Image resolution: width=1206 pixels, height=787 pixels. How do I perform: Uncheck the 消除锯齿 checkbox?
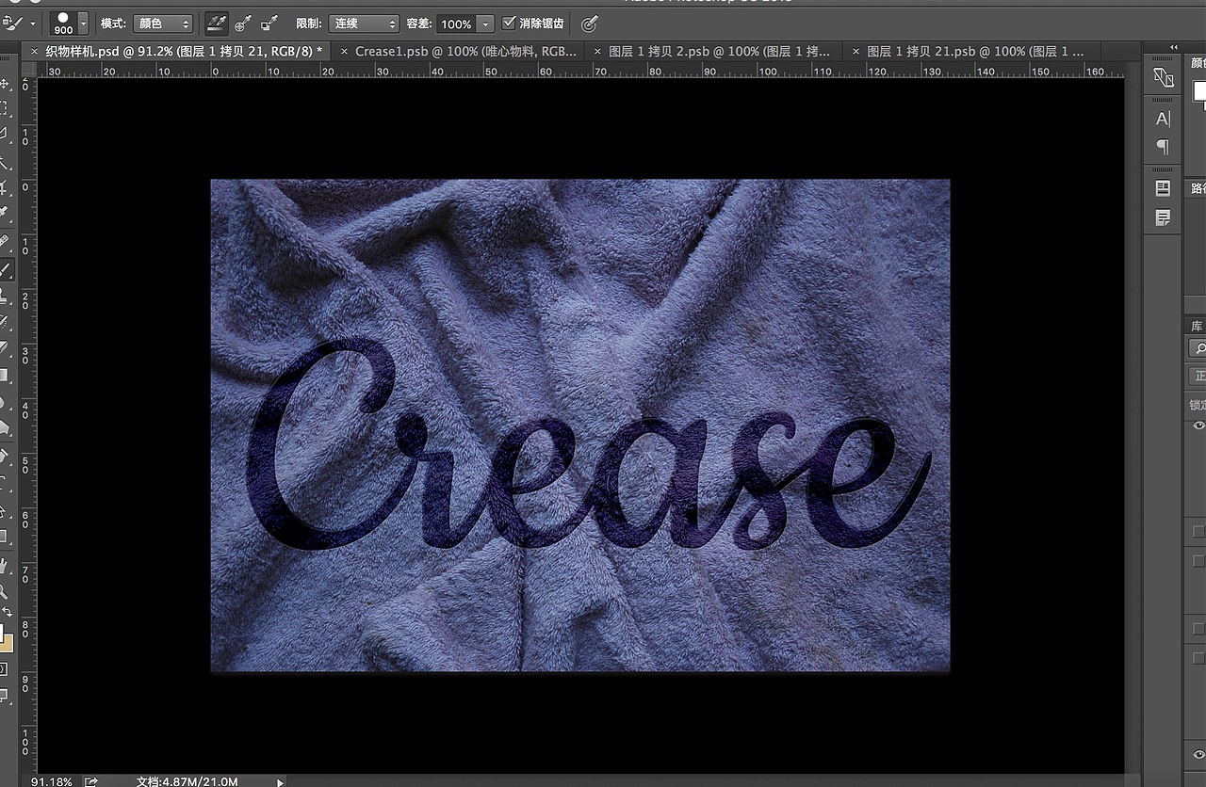[x=510, y=23]
